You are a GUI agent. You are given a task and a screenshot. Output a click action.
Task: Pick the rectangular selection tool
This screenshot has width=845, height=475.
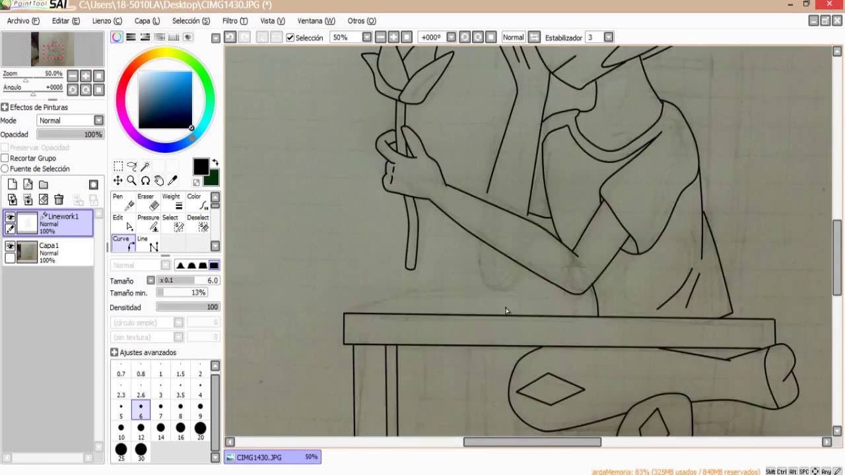click(118, 166)
